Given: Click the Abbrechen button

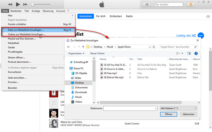Looking at the screenshot, I should coord(188,114).
